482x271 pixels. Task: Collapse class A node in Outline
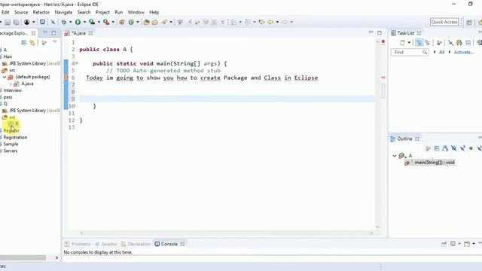[395, 156]
